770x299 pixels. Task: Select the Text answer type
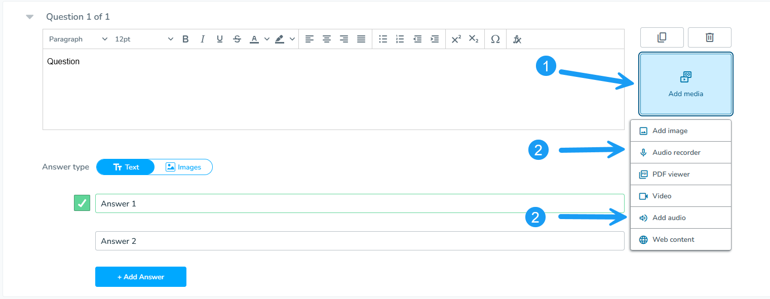click(126, 167)
